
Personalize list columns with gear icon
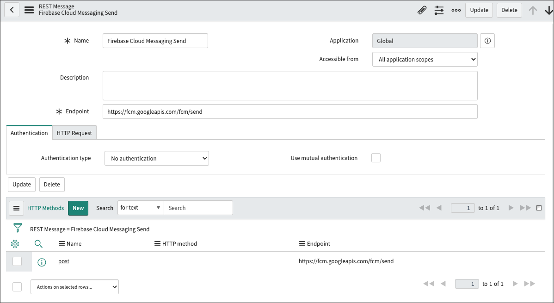pyautogui.click(x=15, y=244)
